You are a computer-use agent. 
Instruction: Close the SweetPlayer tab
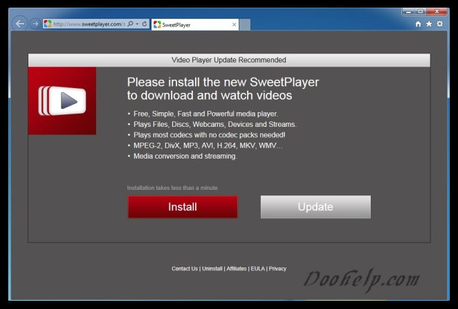[234, 25]
